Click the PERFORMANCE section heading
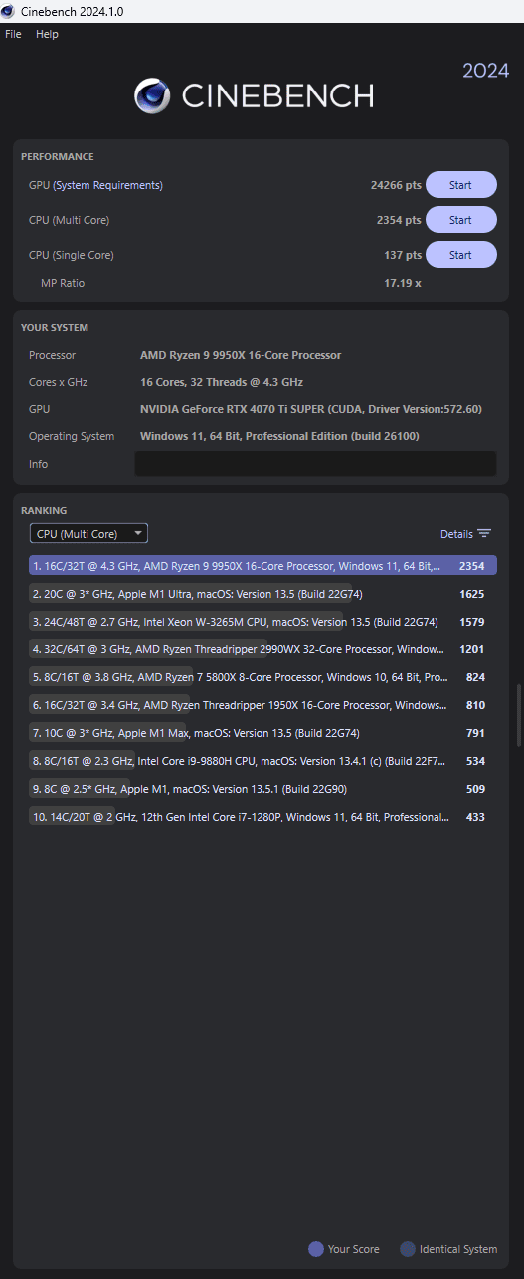Image resolution: width=524 pixels, height=1279 pixels. [58, 157]
